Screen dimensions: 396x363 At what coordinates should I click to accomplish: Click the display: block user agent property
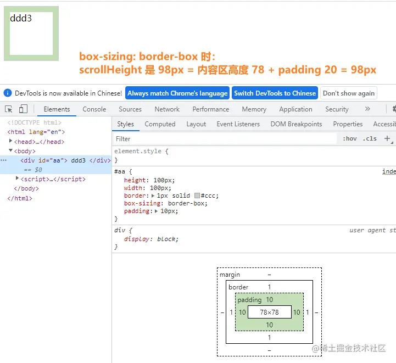click(x=151, y=239)
